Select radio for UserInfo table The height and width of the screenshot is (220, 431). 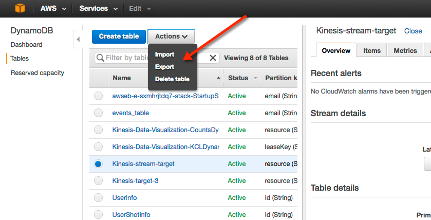(99, 198)
